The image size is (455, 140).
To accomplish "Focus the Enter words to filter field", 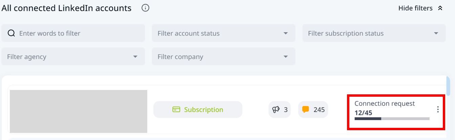I will 78,33.
